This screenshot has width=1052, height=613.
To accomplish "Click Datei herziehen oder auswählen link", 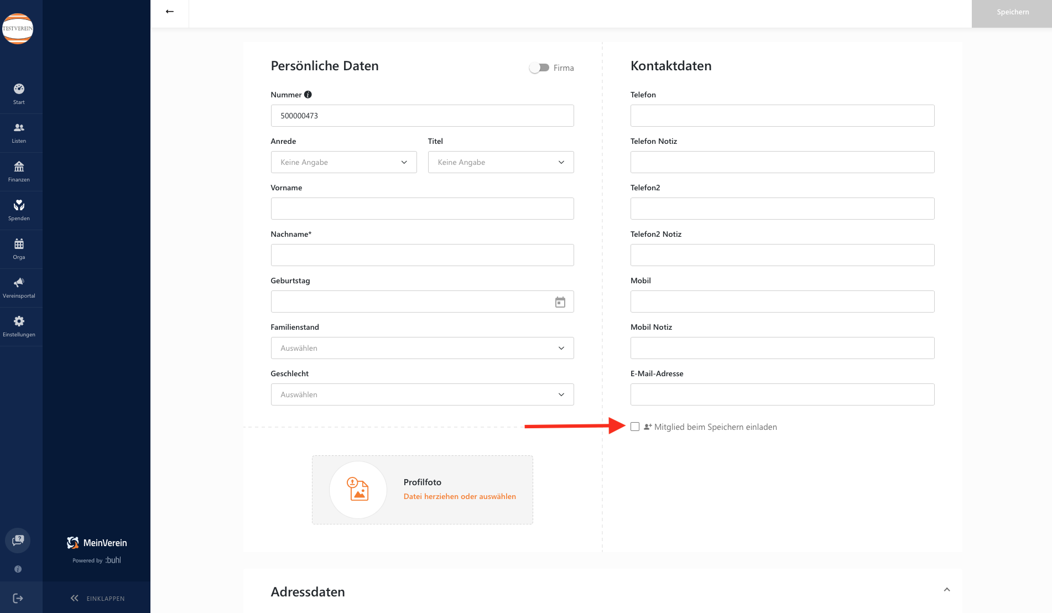I will [460, 496].
